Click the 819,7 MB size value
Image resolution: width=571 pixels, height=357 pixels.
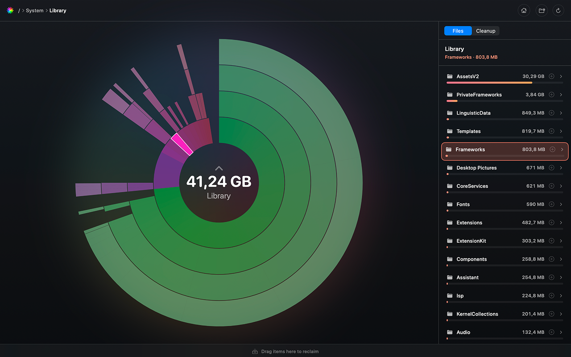(533, 131)
